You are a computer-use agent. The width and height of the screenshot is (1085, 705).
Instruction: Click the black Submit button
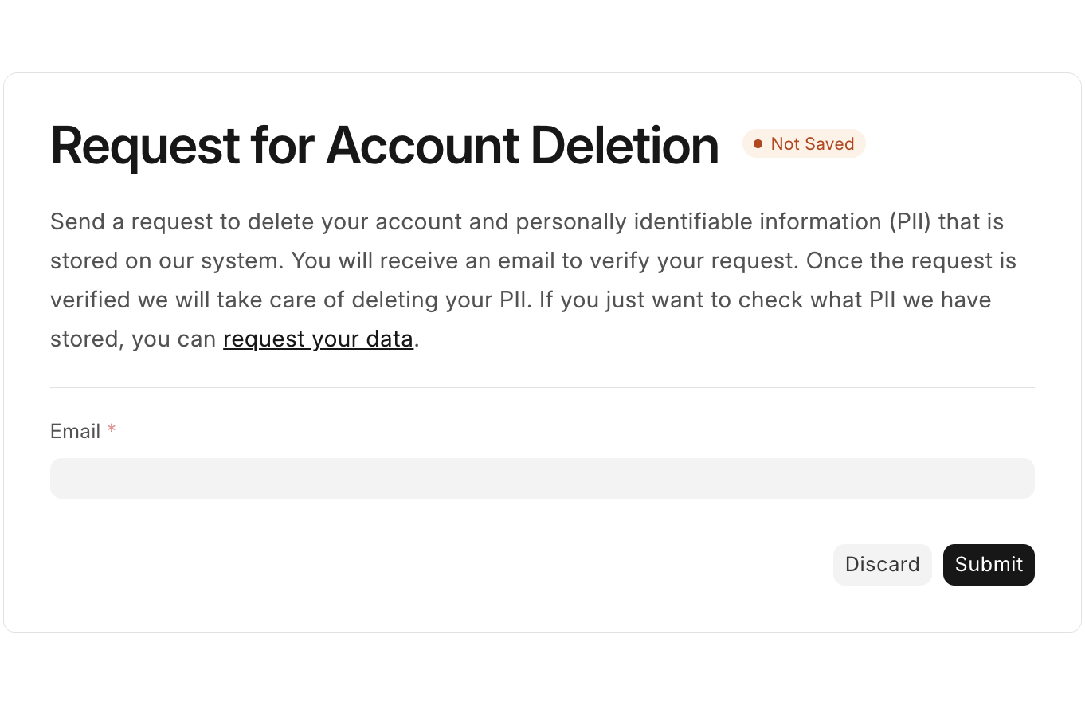coord(988,565)
